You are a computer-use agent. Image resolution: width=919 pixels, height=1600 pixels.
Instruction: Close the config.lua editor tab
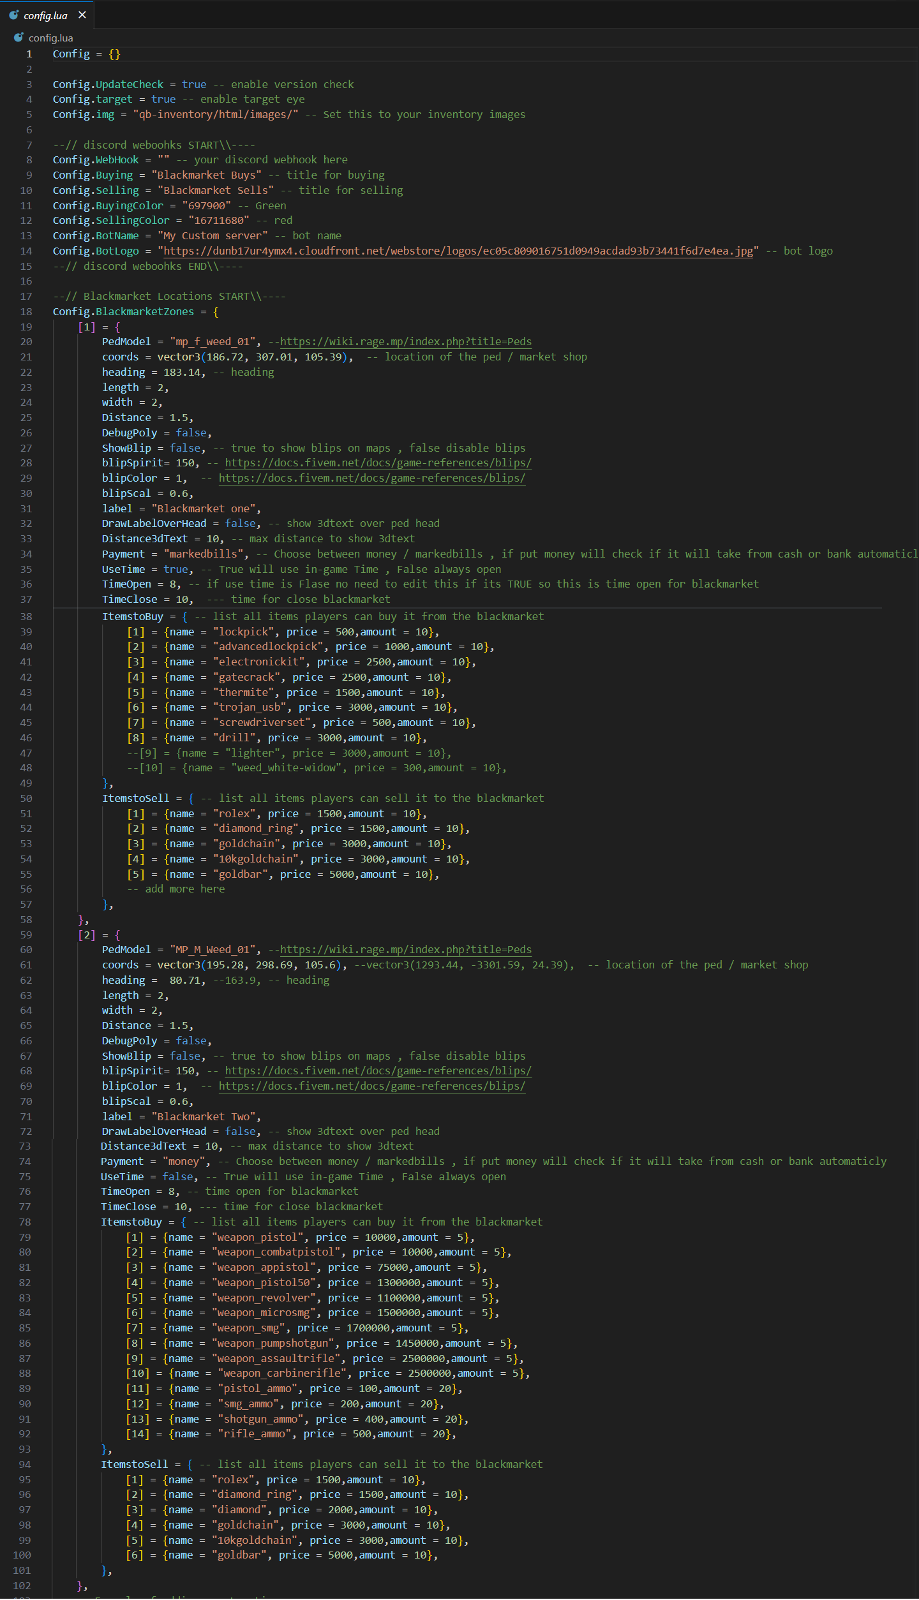[x=82, y=15]
